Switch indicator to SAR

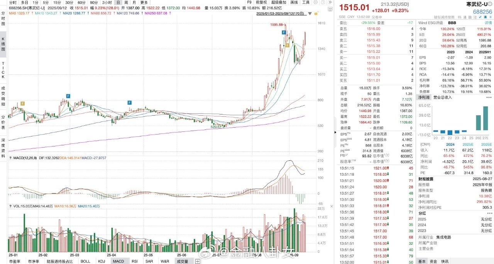(x=149, y=261)
